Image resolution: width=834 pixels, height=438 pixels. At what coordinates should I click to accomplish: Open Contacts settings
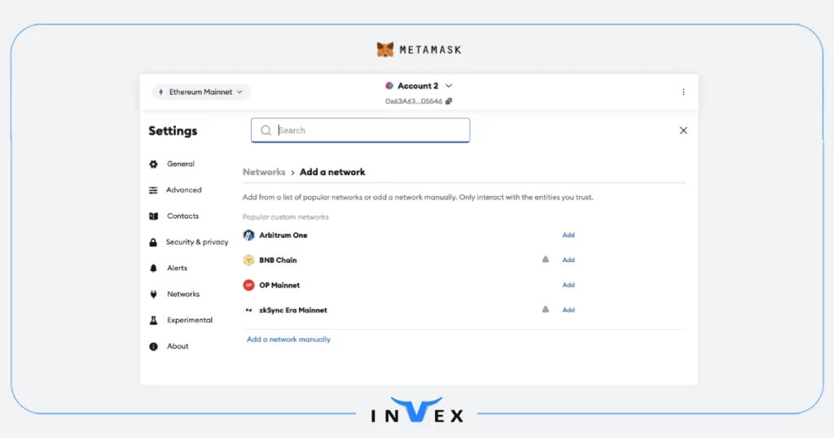(183, 216)
